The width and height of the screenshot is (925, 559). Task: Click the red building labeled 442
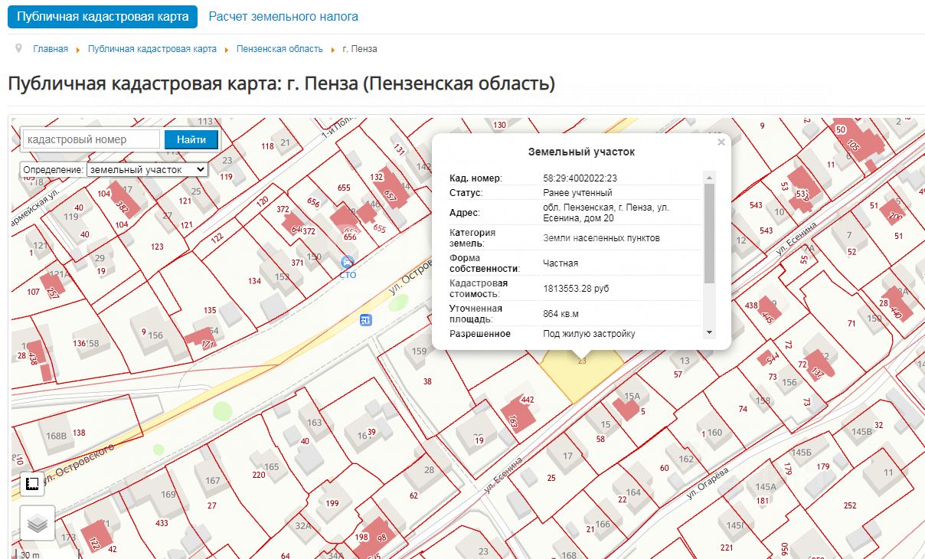tap(519, 414)
